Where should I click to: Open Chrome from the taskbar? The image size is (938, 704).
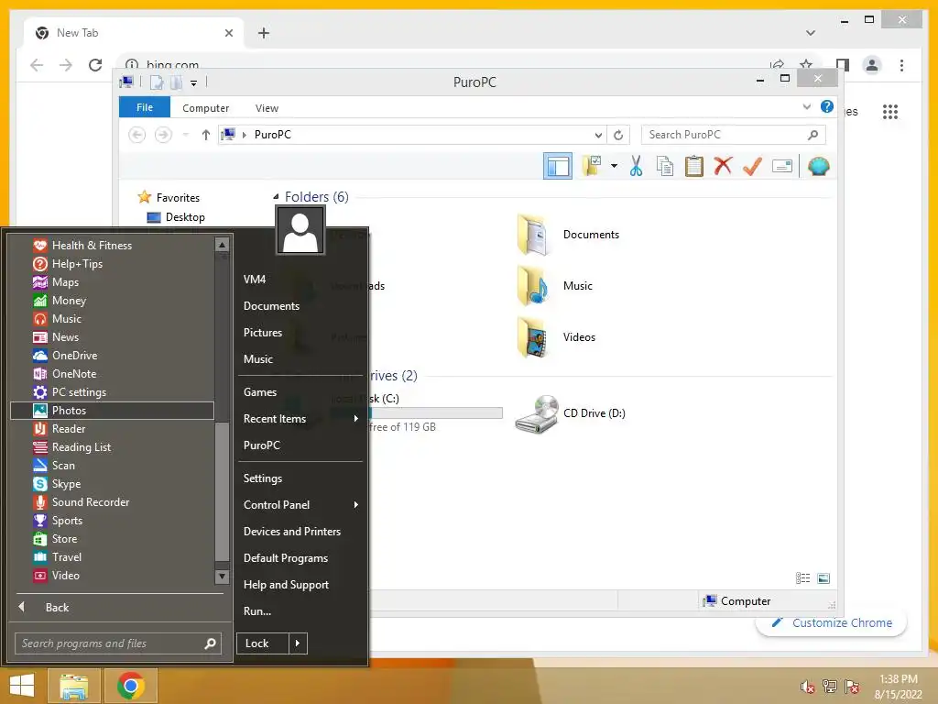(131, 686)
